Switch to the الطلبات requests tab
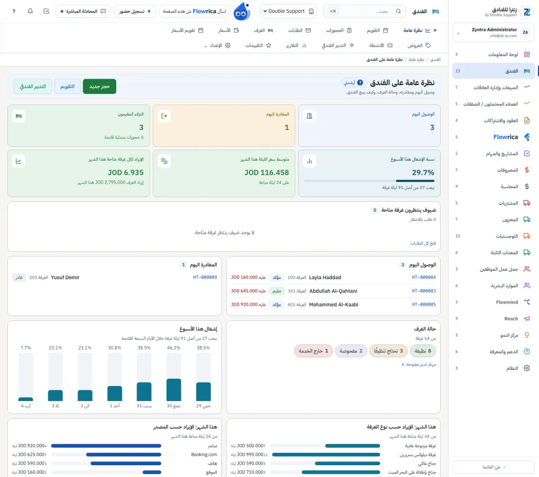 [299, 30]
